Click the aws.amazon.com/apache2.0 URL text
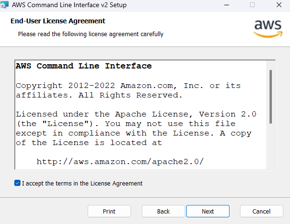The width and height of the screenshot is (290, 224). coord(120,162)
